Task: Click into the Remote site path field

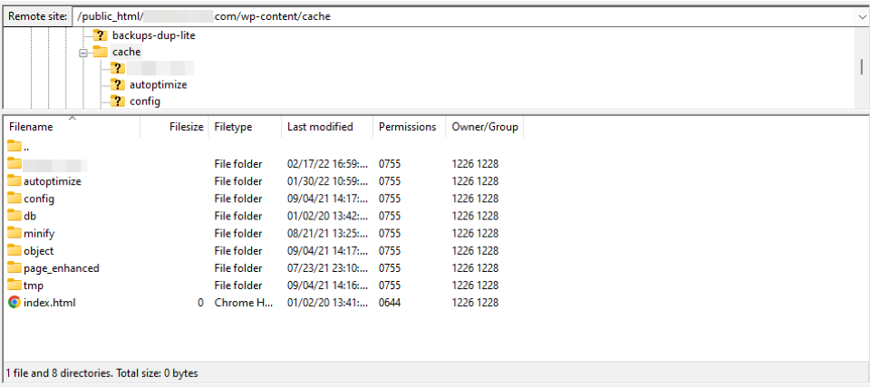Action: pos(453,15)
